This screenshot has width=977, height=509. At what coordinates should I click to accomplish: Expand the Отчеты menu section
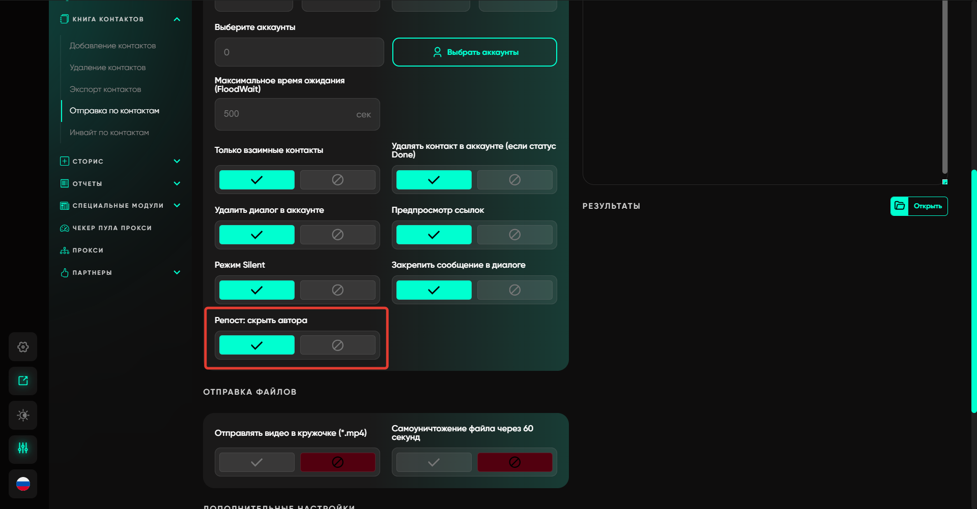(177, 183)
